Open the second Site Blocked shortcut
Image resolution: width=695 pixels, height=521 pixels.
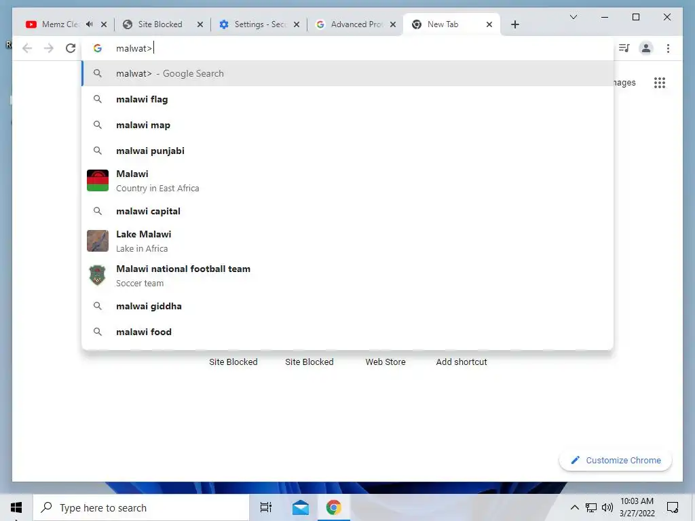(x=309, y=362)
